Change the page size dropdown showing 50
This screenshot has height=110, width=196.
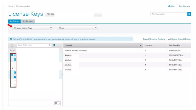point(57,103)
